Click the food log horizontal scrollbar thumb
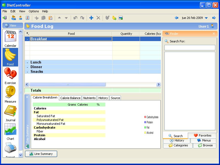 (68, 84)
